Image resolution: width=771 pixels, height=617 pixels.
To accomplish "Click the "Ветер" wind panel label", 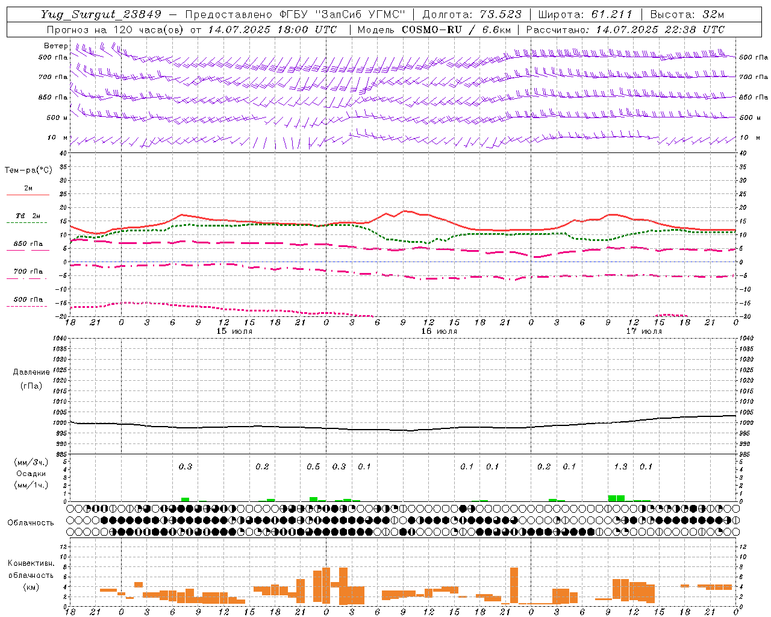I will pos(56,46).
